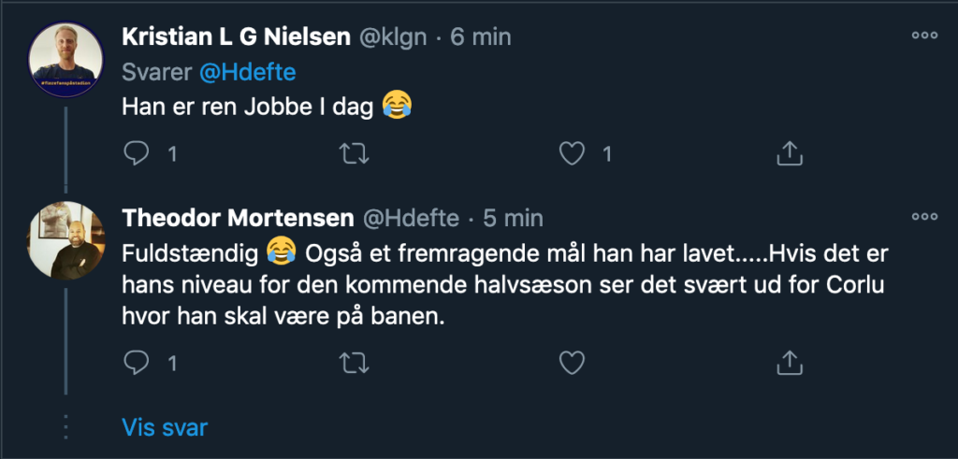The width and height of the screenshot is (958, 459).
Task: Share Kristian L G Nielsen's tweet
Action: coord(788,153)
